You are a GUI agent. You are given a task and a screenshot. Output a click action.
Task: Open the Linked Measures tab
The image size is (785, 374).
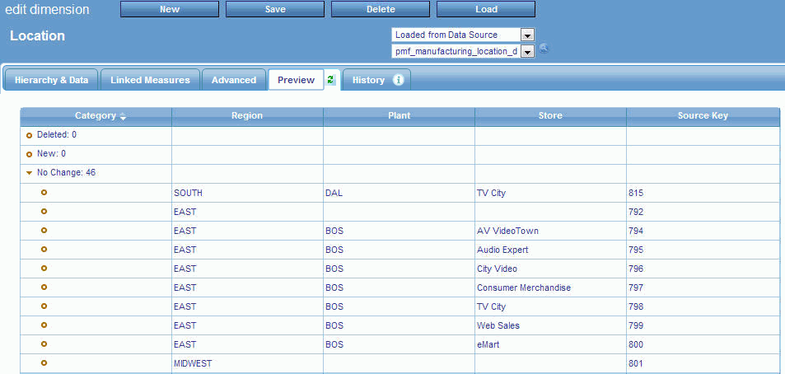[x=150, y=80]
